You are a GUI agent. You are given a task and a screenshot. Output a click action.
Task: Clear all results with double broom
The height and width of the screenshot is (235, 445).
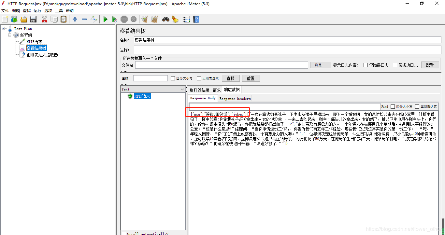[x=154, y=19]
